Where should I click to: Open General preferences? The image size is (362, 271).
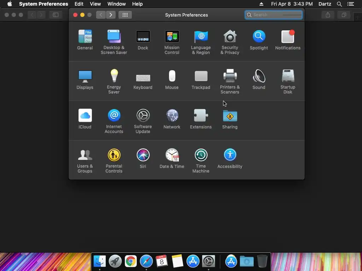point(85,40)
